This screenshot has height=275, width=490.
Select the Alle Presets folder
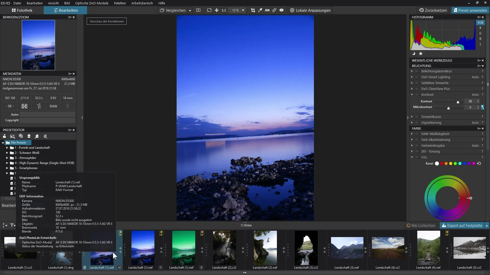18,143
